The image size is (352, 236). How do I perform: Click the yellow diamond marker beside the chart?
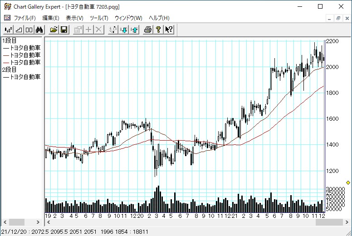(x=348, y=182)
